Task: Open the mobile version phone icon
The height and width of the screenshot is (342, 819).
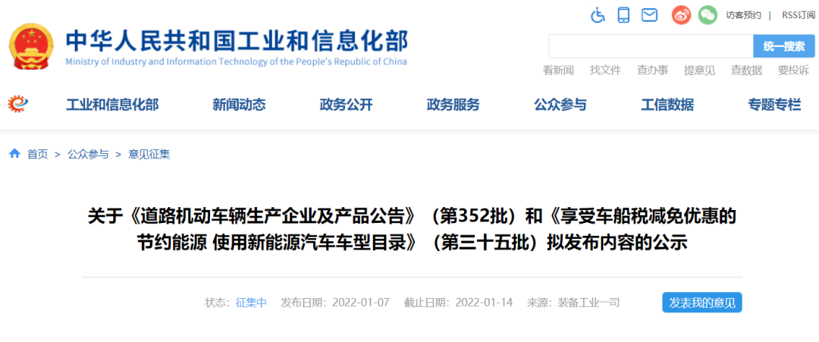Action: 623,14
